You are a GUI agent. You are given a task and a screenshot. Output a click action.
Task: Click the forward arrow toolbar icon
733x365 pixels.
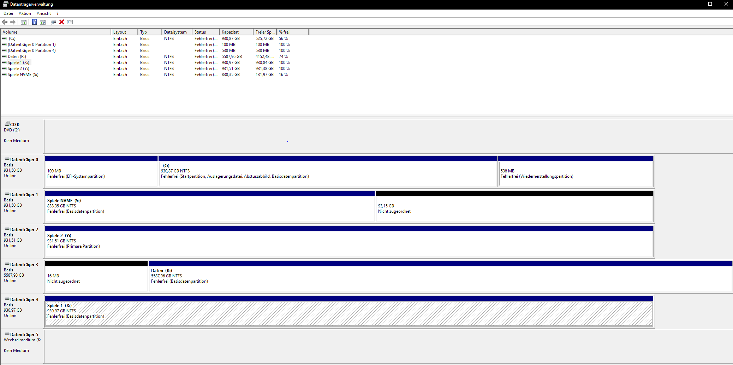pyautogui.click(x=13, y=22)
